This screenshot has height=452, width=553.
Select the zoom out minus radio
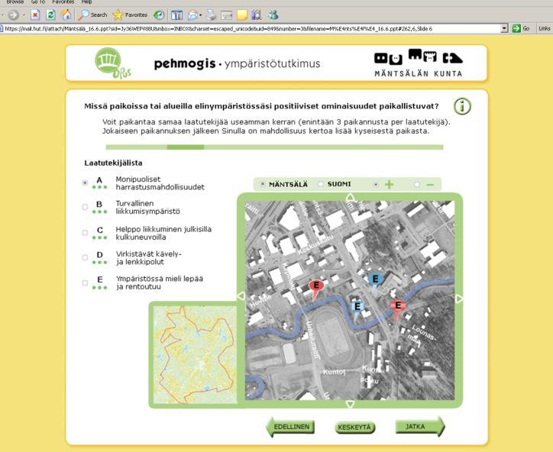point(417,185)
